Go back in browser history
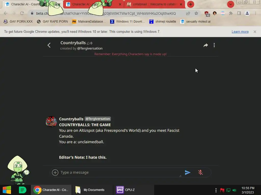The width and height of the screenshot is (261, 195). (x=6, y=13)
